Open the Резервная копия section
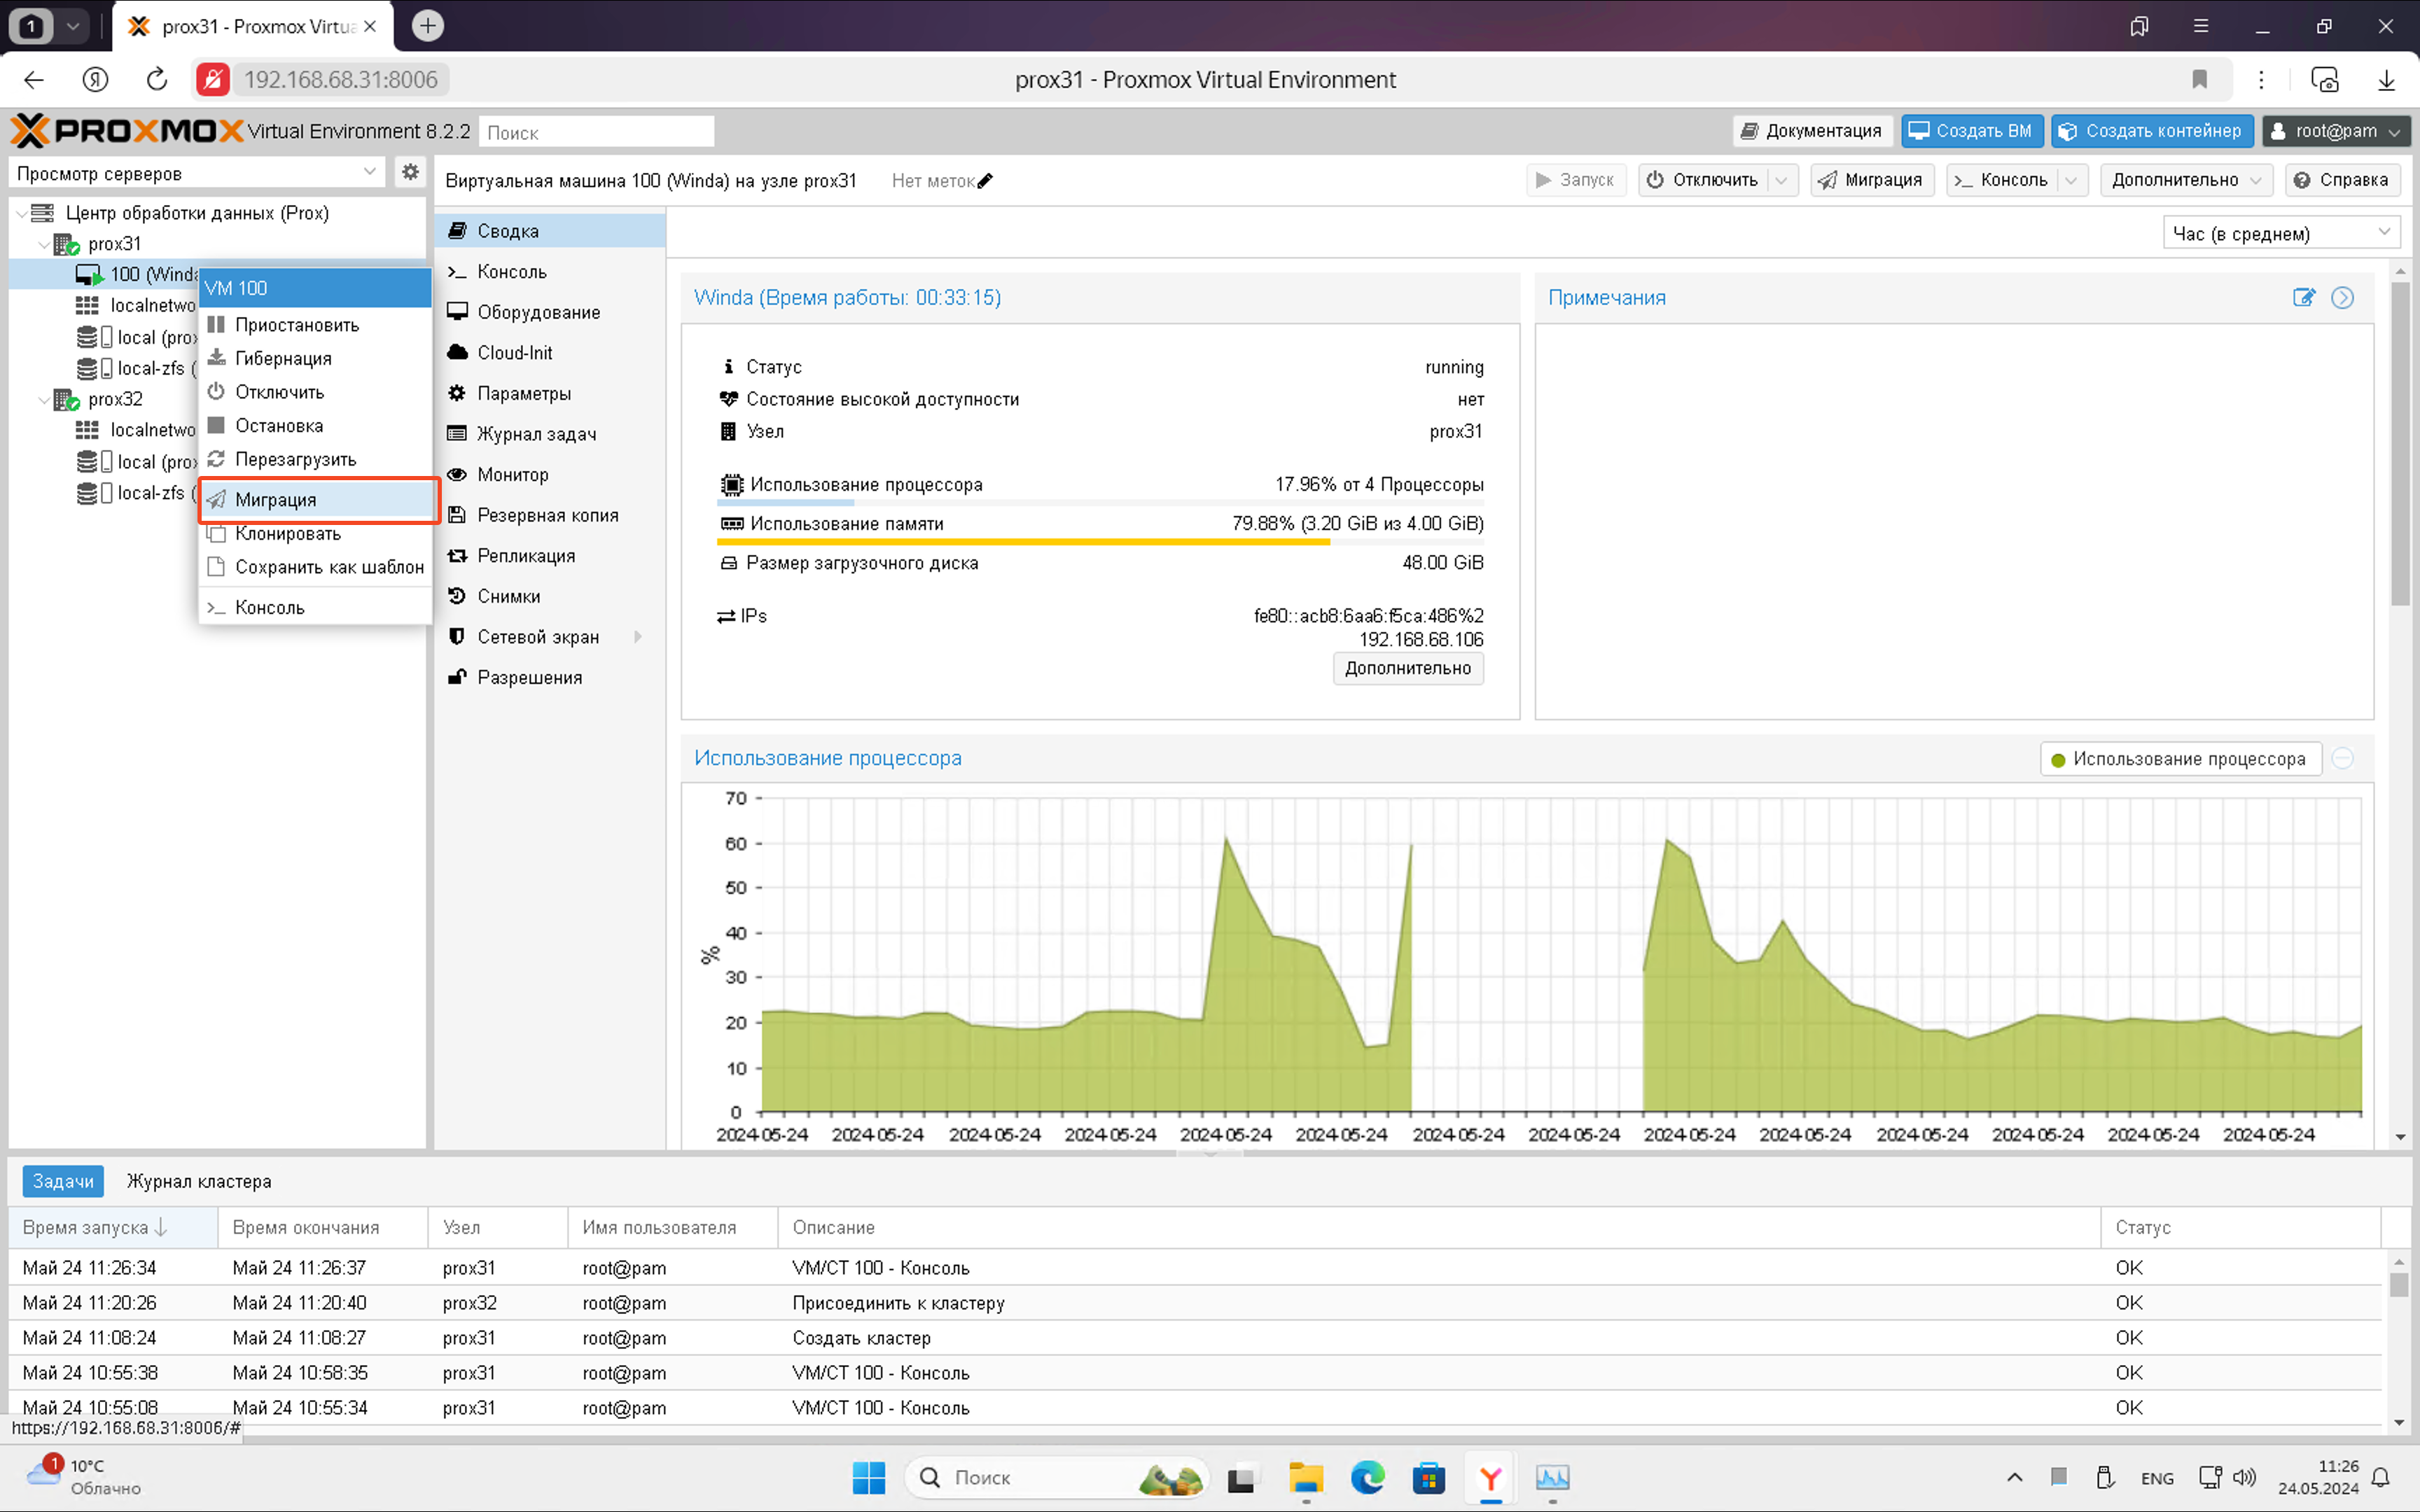Viewport: 2420px width, 1512px height. pos(550,515)
